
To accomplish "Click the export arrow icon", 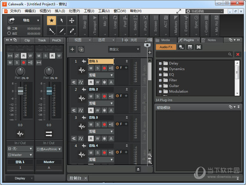I will pos(11,20).
